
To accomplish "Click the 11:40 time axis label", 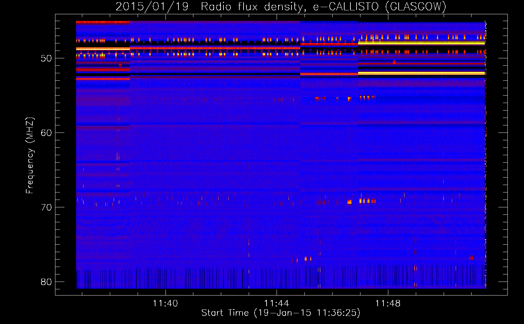I will pos(165,303).
